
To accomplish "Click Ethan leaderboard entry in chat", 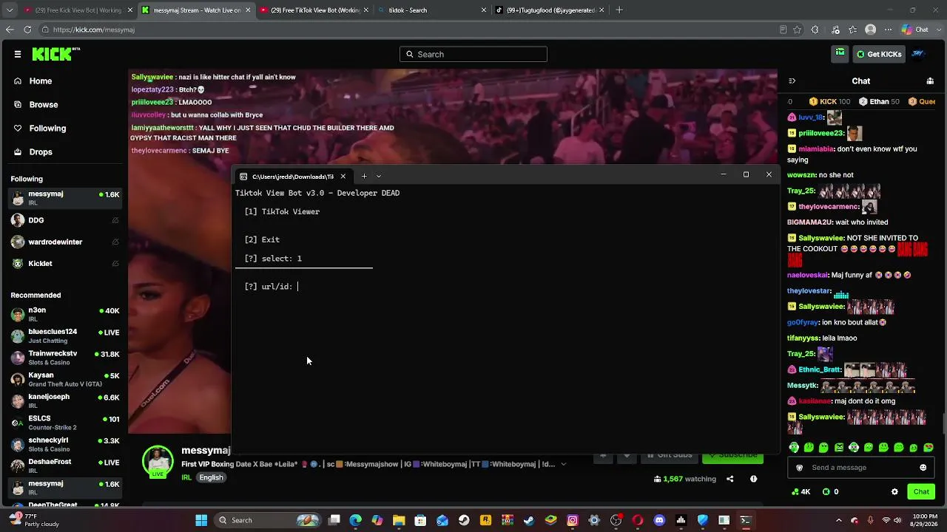I will point(880,101).
